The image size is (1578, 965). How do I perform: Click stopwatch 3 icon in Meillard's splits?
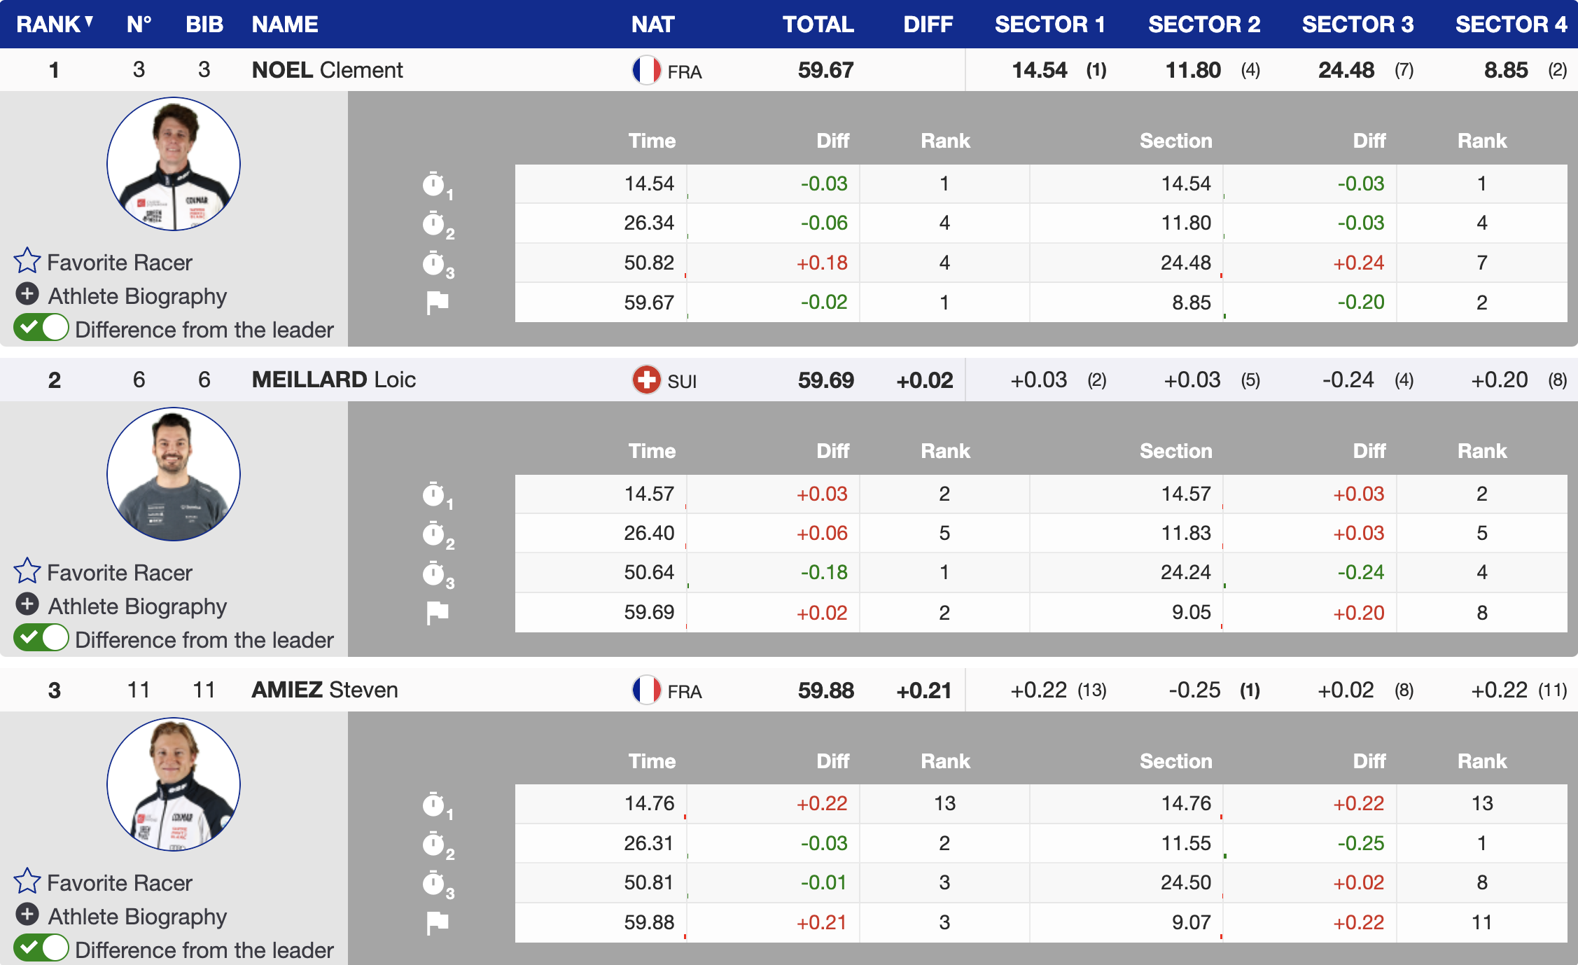(x=434, y=574)
